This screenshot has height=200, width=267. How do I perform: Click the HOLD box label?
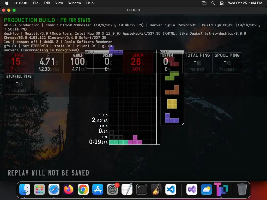point(89,52)
